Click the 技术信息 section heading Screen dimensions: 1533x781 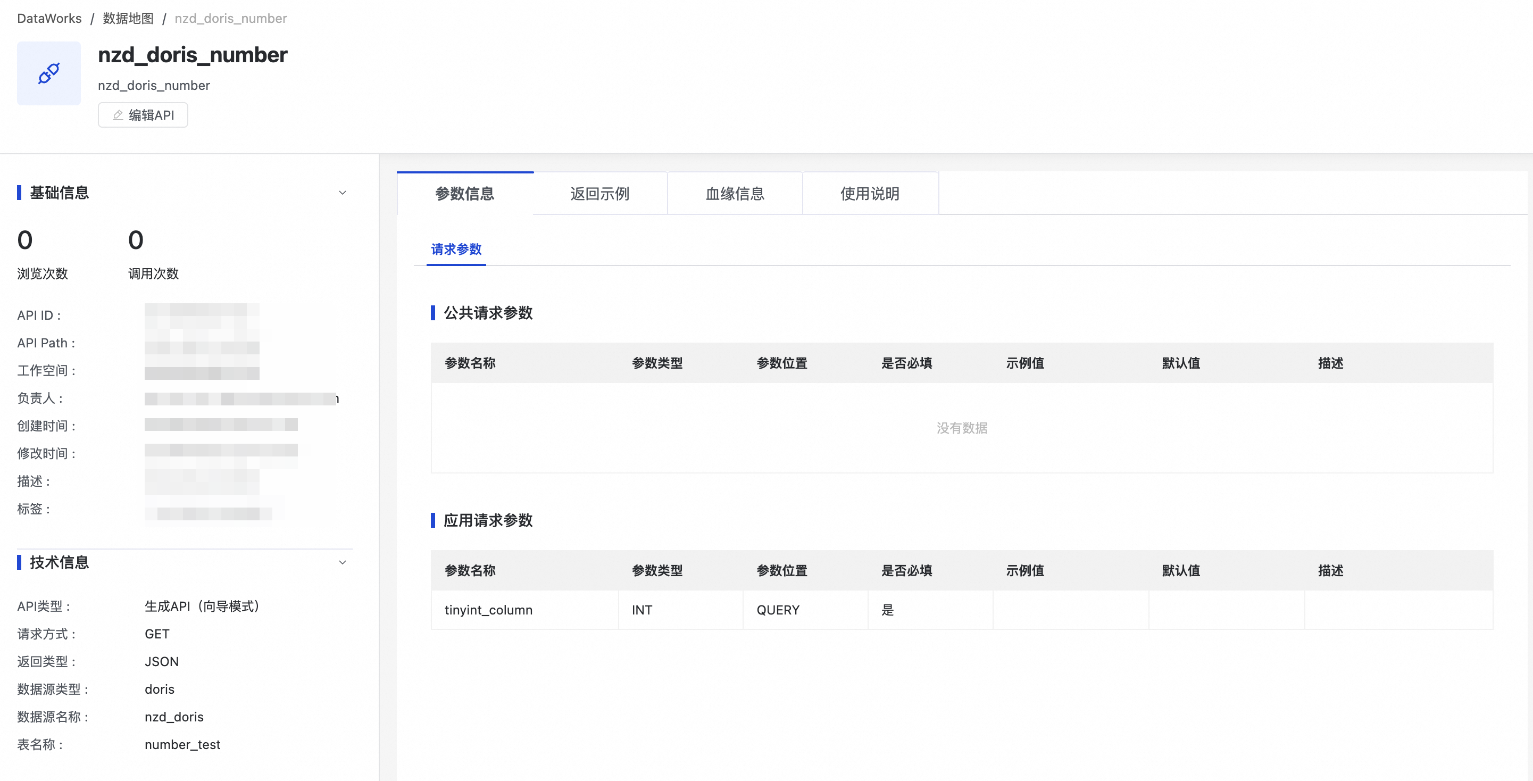[x=59, y=562]
